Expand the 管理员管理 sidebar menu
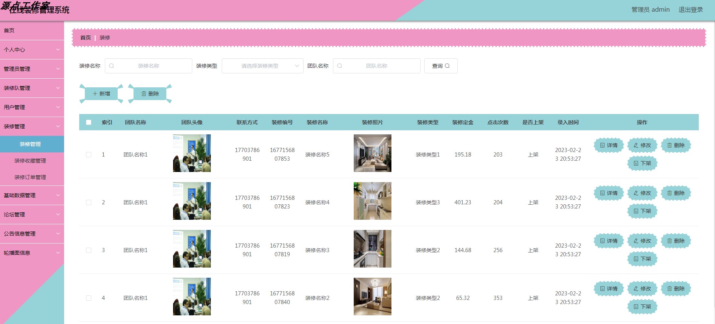The image size is (715, 324). 32,69
